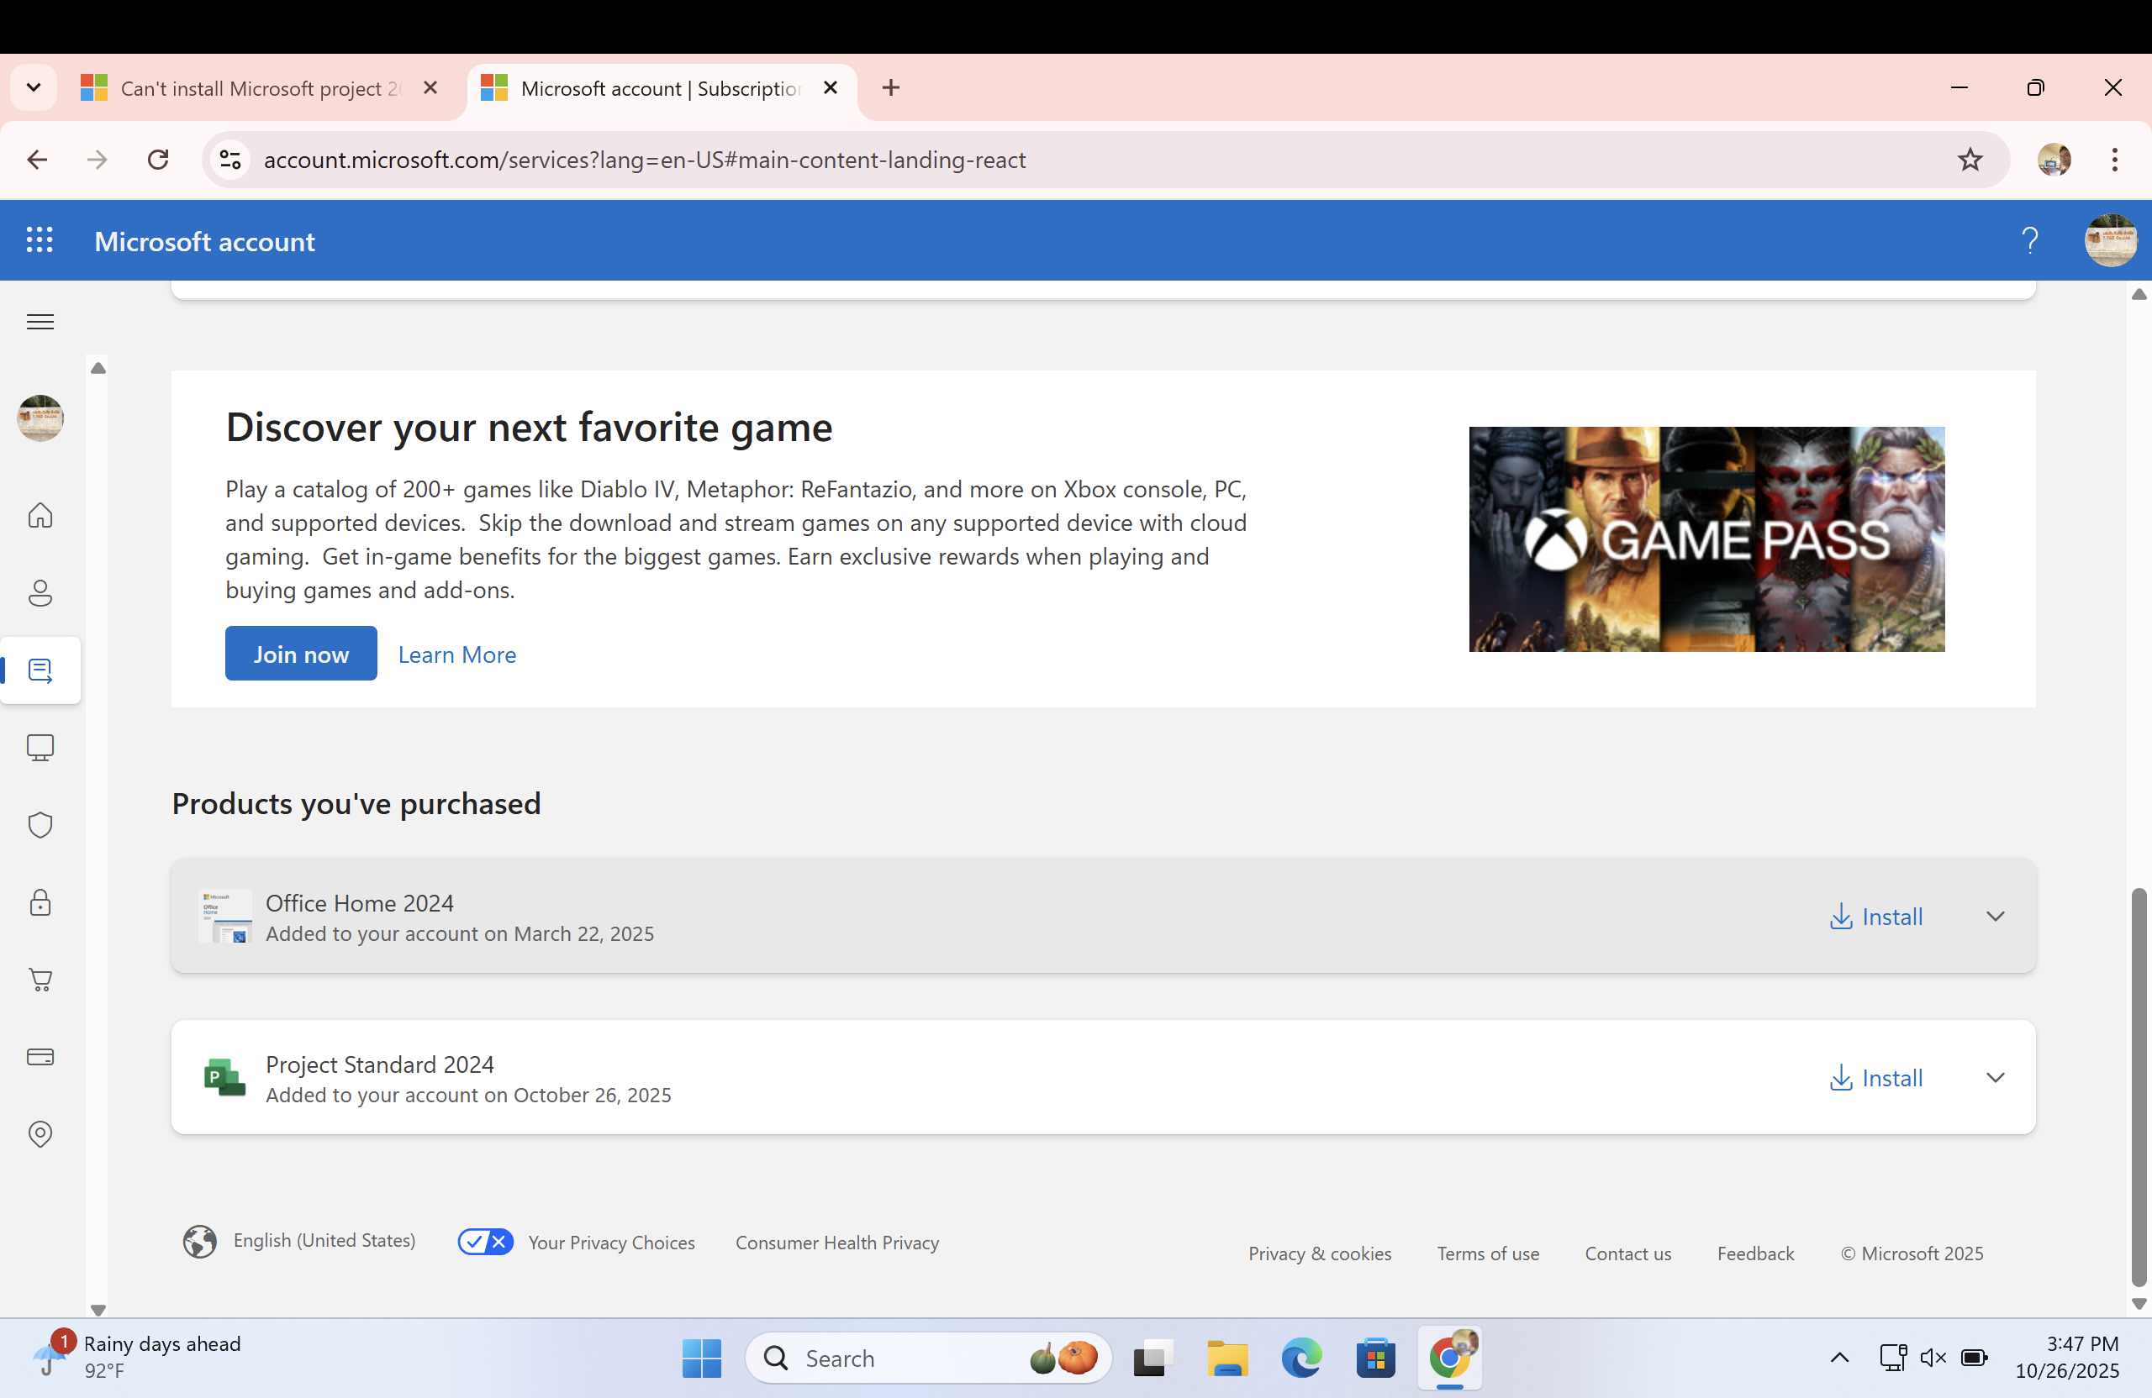This screenshot has width=2152, height=1398.
Task: Change language English (United States)
Action: (x=299, y=1241)
